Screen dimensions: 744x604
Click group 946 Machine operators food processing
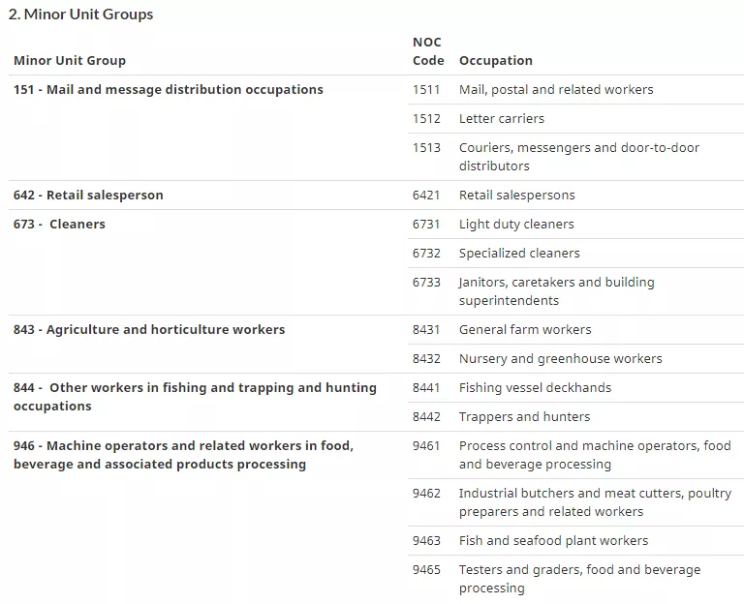pos(183,454)
